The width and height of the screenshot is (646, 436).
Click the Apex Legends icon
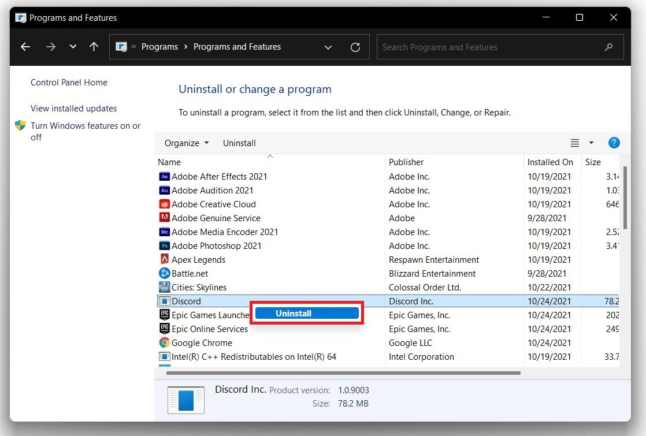click(x=164, y=260)
